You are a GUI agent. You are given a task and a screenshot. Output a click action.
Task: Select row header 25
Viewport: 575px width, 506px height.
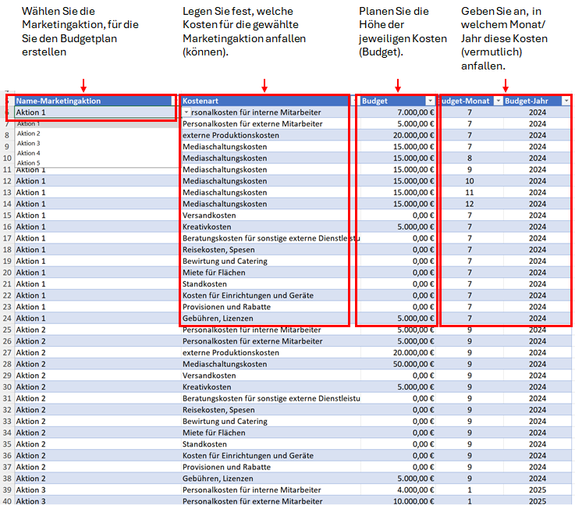point(7,330)
